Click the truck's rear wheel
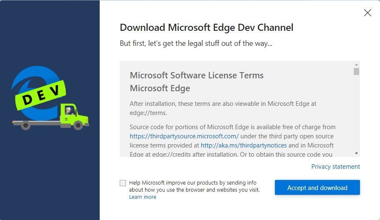 pyautogui.click(x=26, y=125)
